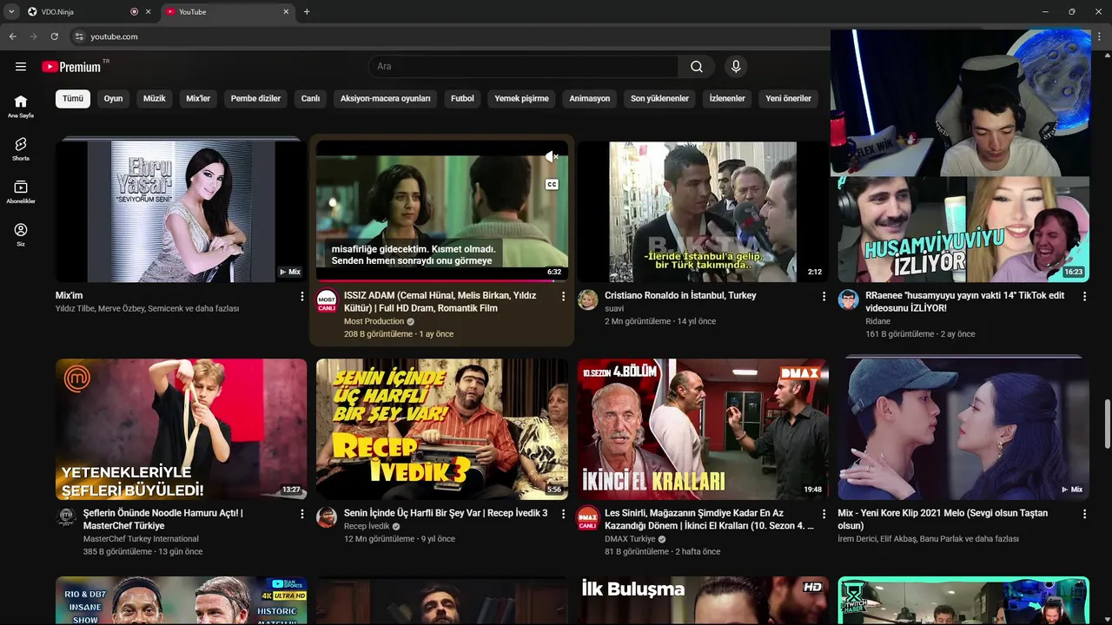Reload the page with refresh icon

pos(54,36)
